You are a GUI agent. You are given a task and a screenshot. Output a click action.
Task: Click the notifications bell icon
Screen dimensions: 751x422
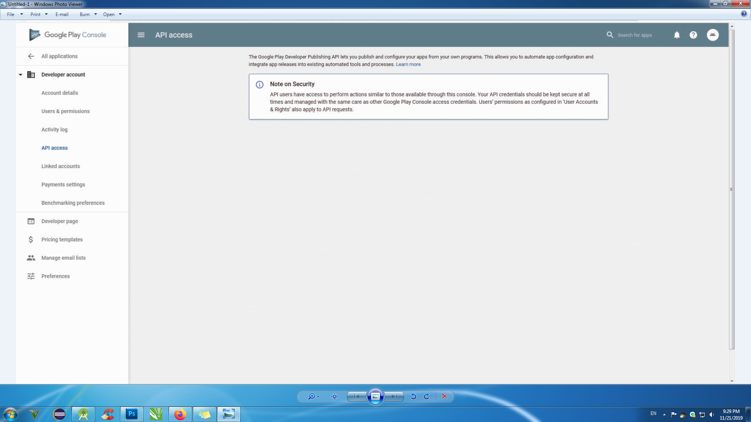pyautogui.click(x=677, y=35)
